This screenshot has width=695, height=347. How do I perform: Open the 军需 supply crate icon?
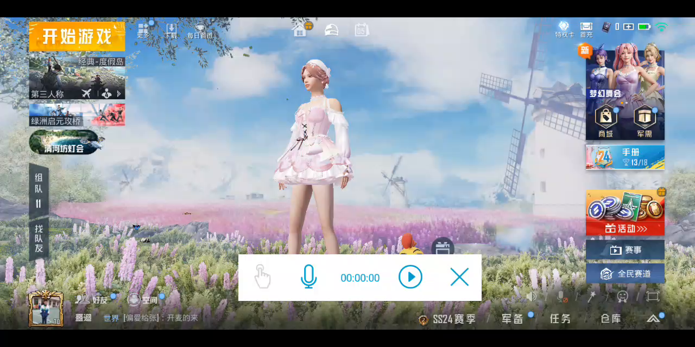645,121
